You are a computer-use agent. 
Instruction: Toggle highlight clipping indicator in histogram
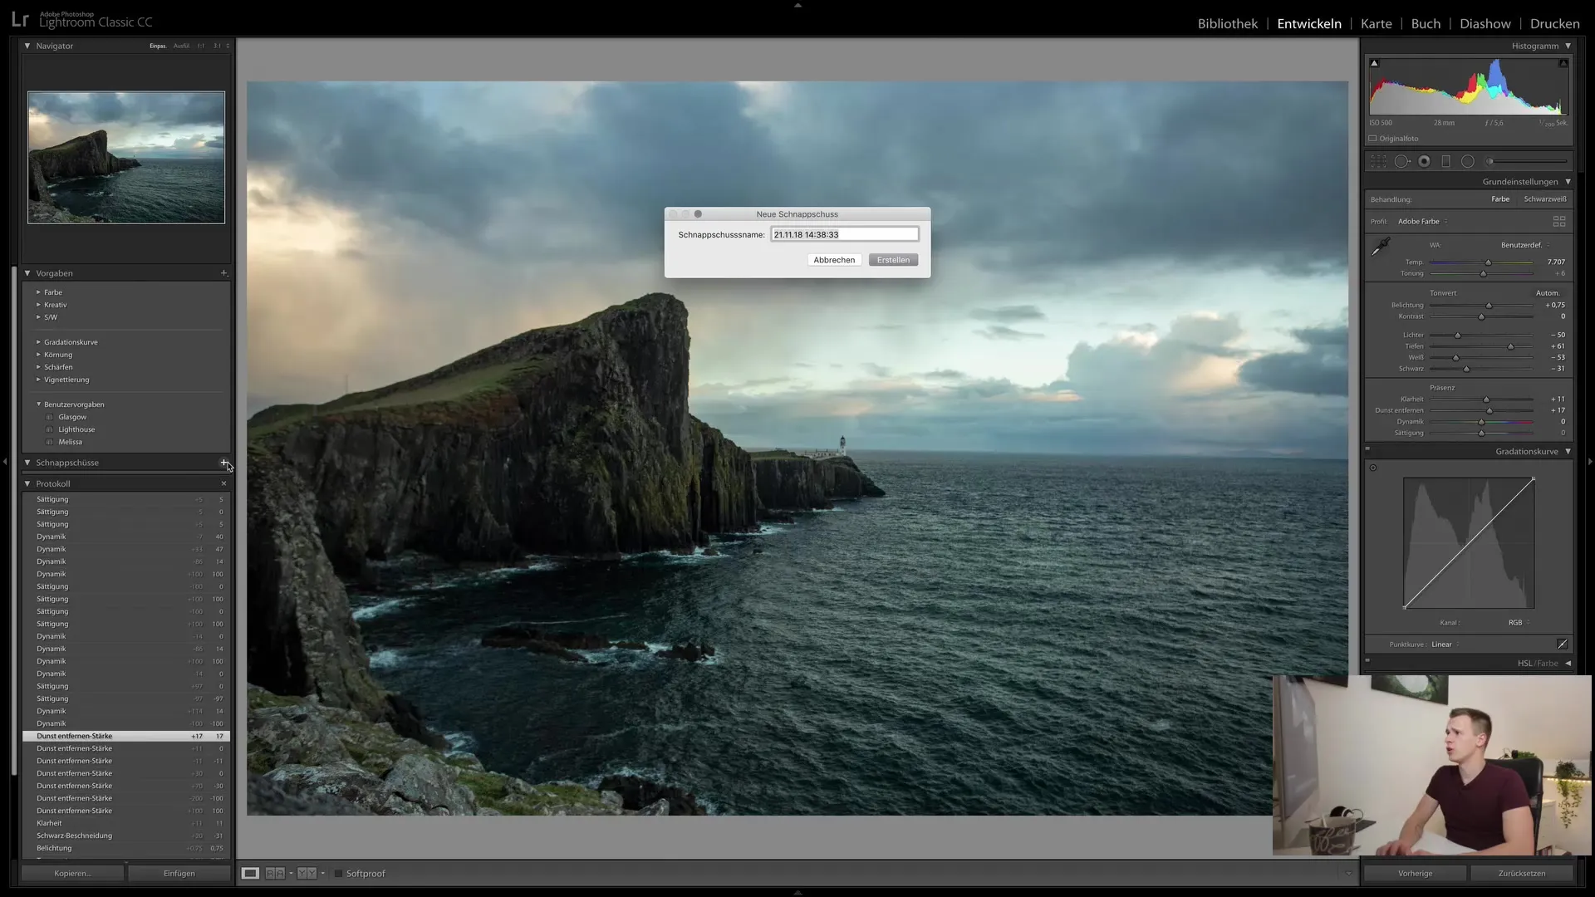(1563, 63)
